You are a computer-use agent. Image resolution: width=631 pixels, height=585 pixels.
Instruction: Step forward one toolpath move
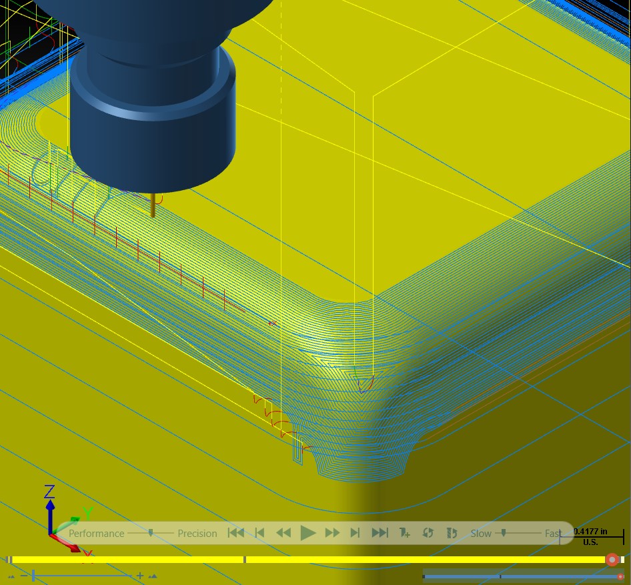(355, 533)
